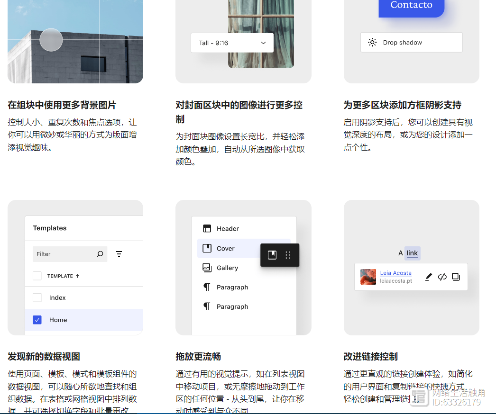This screenshot has width=496, height=414.
Task: Click the copy link icon in popup
Action: (x=456, y=277)
